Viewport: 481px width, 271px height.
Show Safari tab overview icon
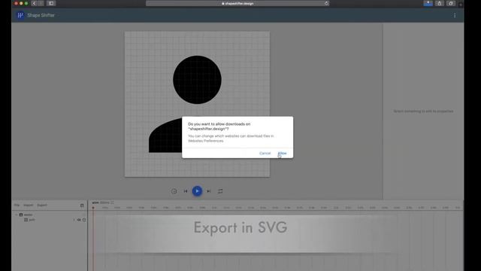point(451,3)
